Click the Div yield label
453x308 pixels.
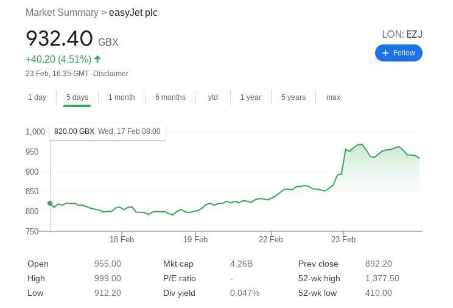179,293
